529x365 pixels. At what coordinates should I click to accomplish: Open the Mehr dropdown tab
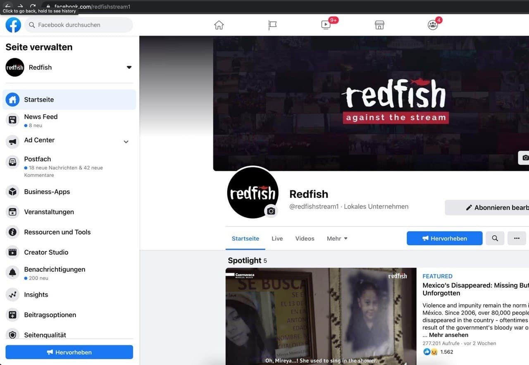click(x=337, y=238)
